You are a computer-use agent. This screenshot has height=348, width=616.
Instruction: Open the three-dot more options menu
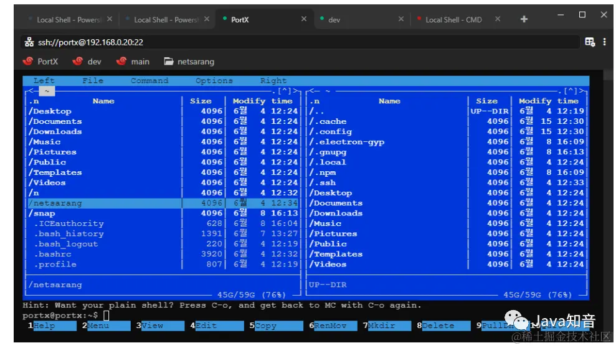coord(604,42)
